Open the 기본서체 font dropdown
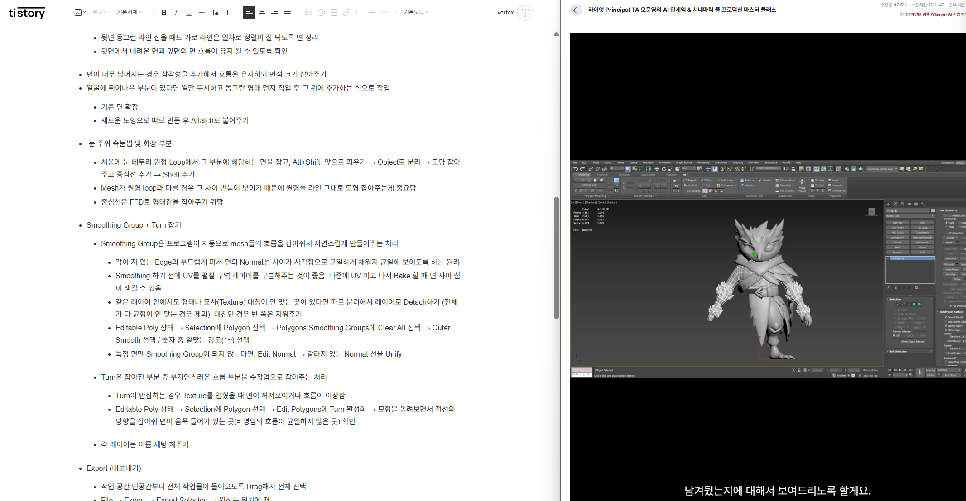Image resolution: width=966 pixels, height=501 pixels. tap(129, 12)
